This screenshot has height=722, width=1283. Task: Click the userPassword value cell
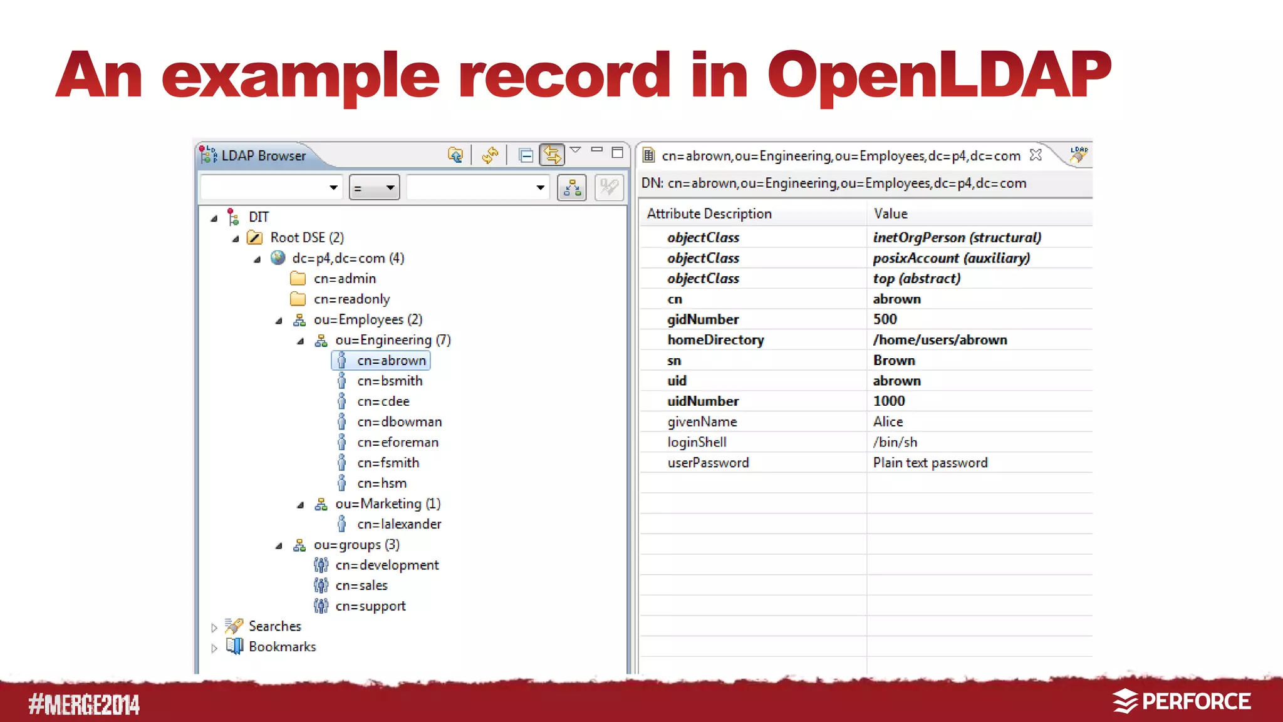tap(930, 463)
